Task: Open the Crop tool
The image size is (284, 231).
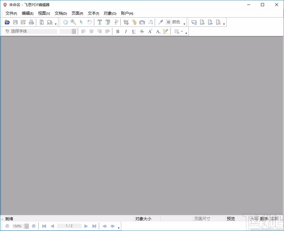Action: [126, 22]
